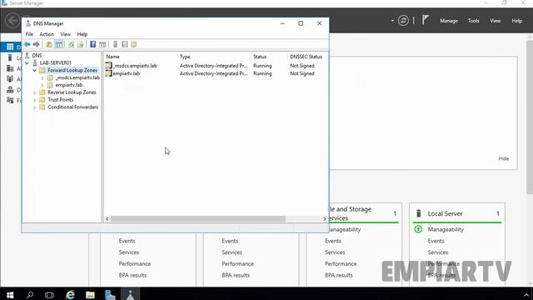
Task: Go back using the blue Back arrow
Action: tap(27, 44)
